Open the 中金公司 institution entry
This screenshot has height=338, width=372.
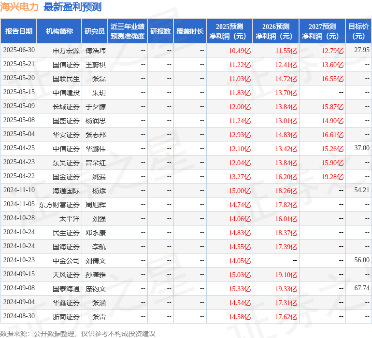pos(66,260)
